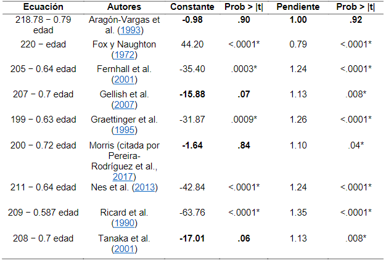
Task: Open the 2013 reference for Nes et al.
Action: pos(147,187)
